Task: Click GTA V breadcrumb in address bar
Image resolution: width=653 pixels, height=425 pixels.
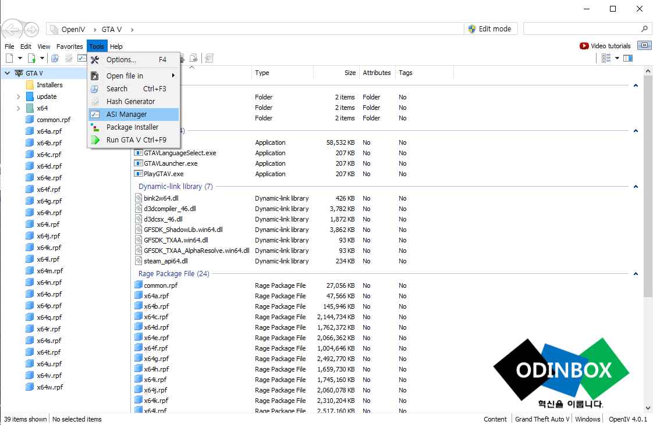Action: pyautogui.click(x=112, y=30)
